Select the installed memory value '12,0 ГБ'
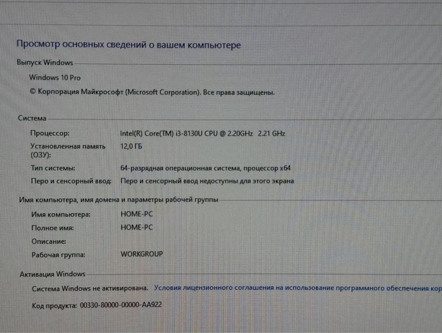The image size is (442, 333). coord(131,146)
